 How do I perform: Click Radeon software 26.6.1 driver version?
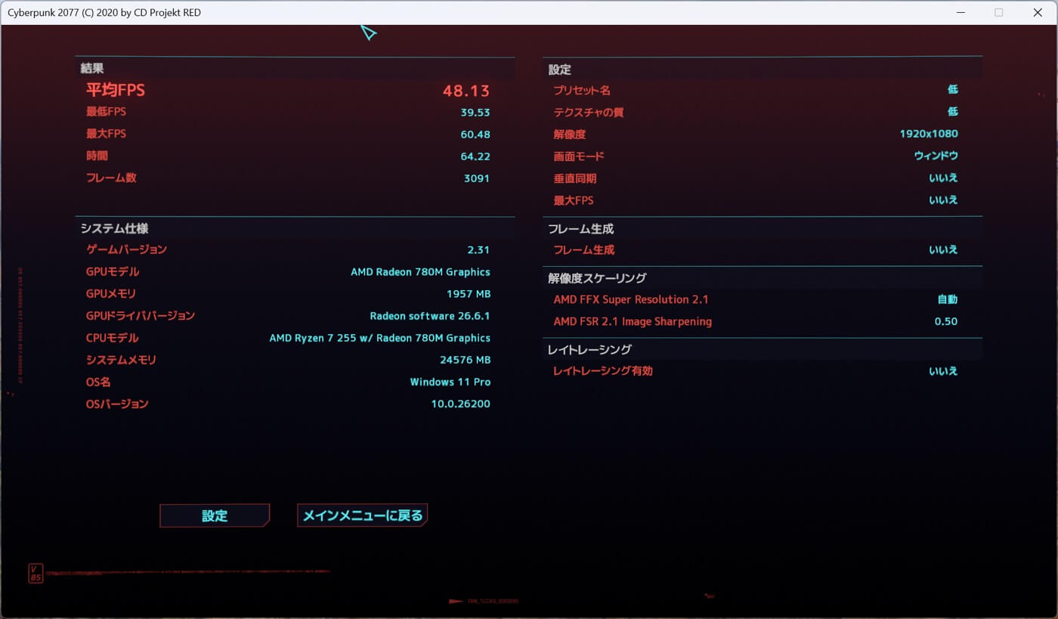coord(430,316)
